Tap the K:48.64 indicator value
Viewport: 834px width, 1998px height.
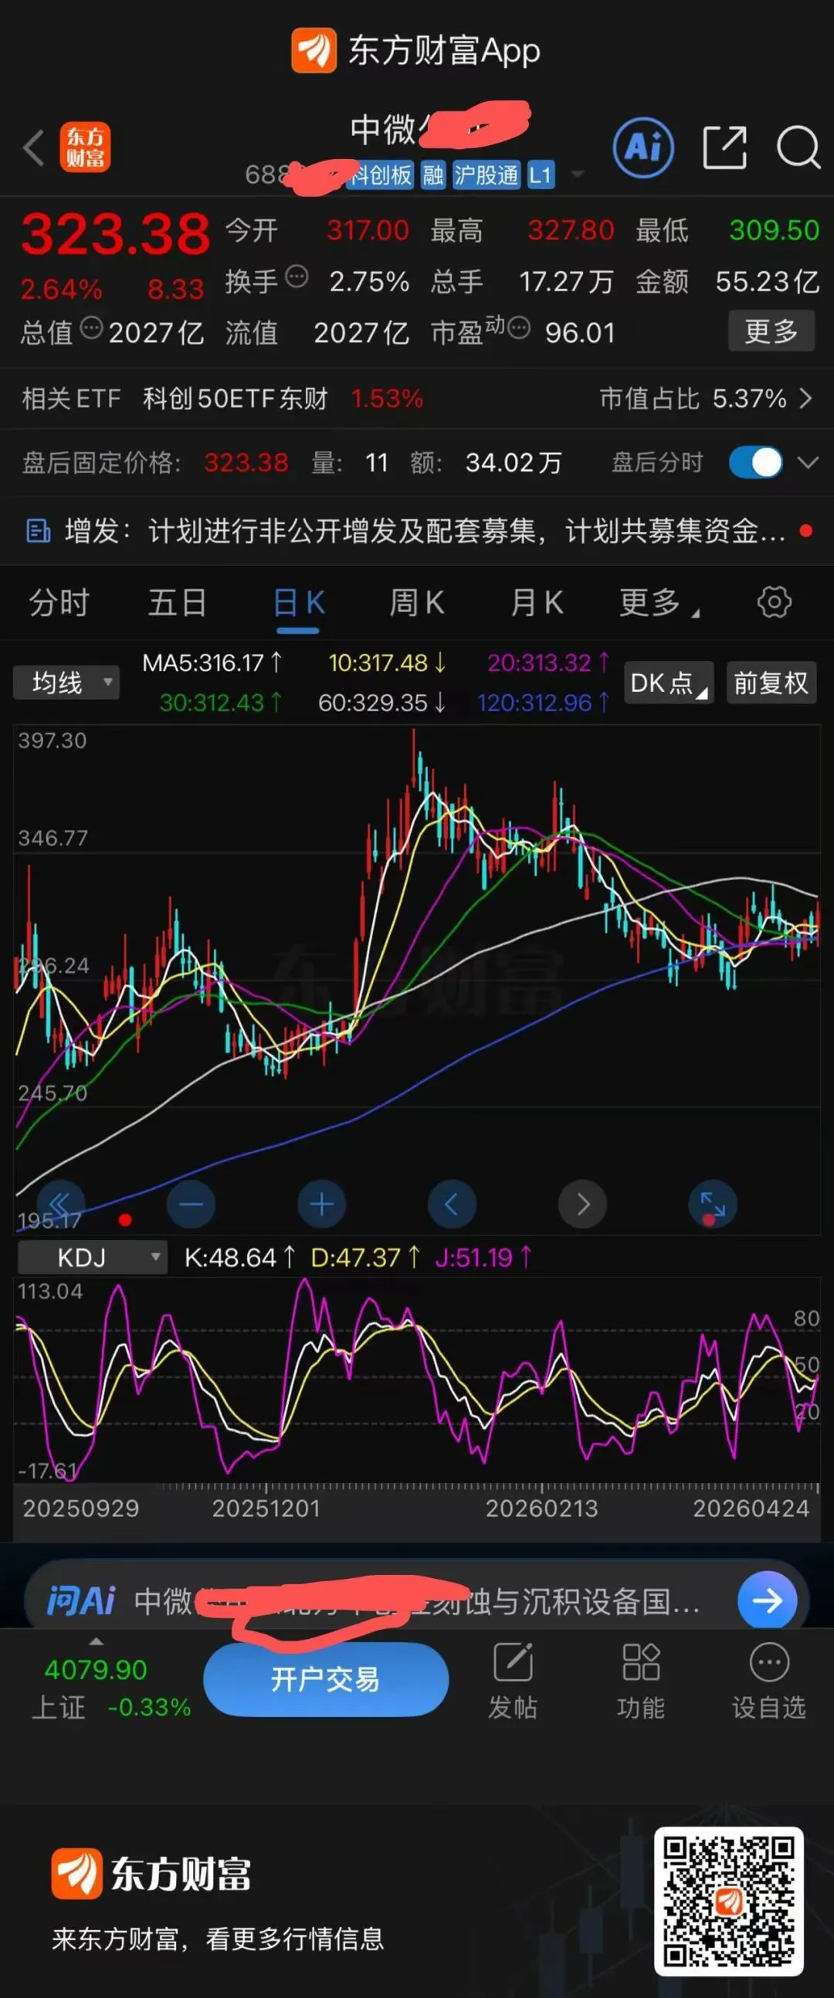239,1258
